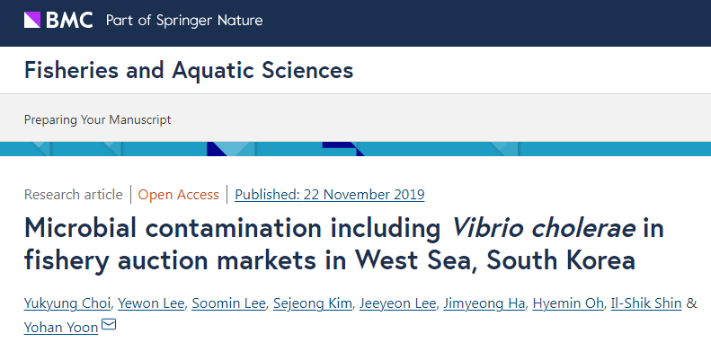Click the article title heading
Image resolution: width=711 pixels, height=351 pixels.
coord(343,243)
